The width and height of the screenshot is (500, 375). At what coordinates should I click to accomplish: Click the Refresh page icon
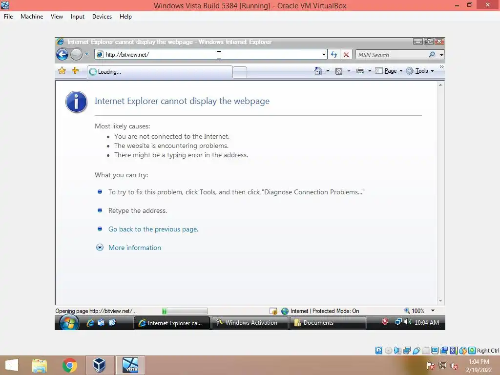pyautogui.click(x=334, y=55)
